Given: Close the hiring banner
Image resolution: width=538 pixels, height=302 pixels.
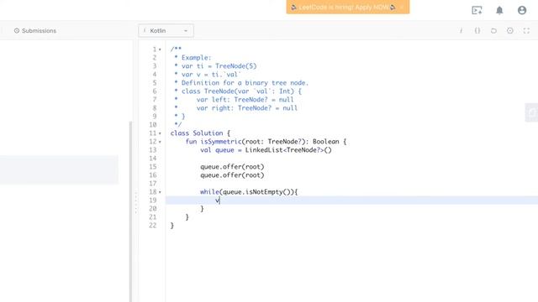Looking at the screenshot, I should pos(402,8).
